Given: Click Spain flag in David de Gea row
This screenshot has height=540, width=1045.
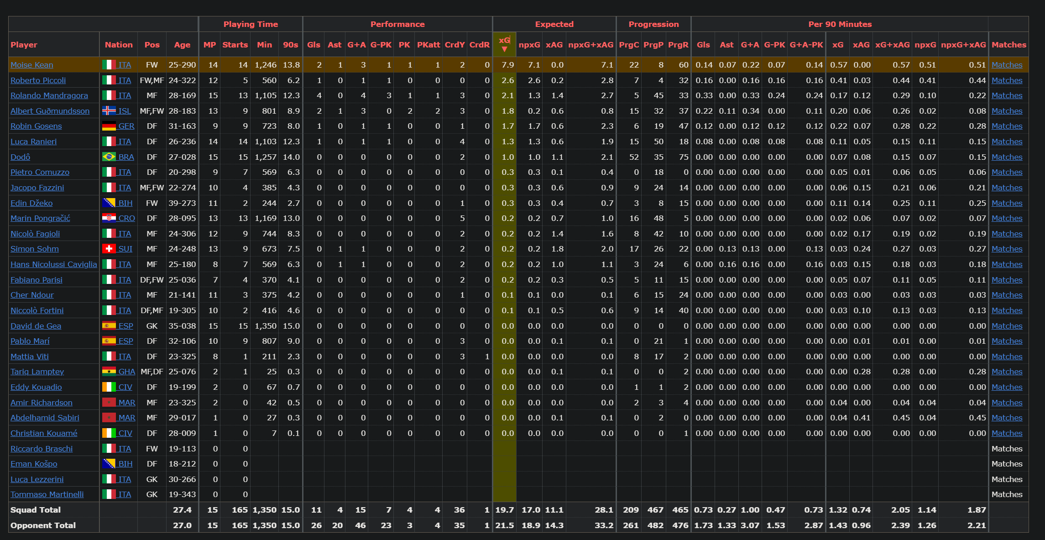Looking at the screenshot, I should [109, 326].
